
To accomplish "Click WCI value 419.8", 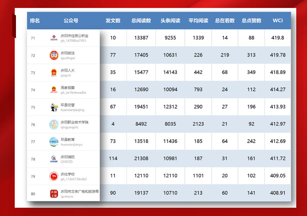I will [x=278, y=38].
